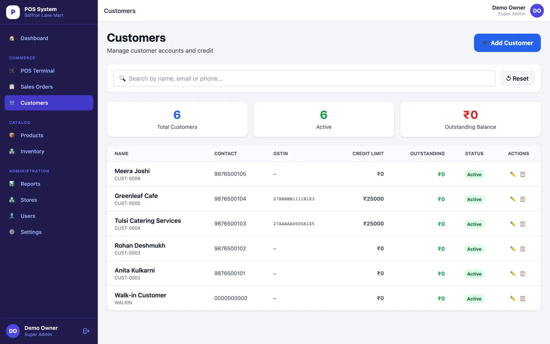Focus the search by name, email or phone field
Image resolution: width=550 pixels, height=344 pixels.
304,78
